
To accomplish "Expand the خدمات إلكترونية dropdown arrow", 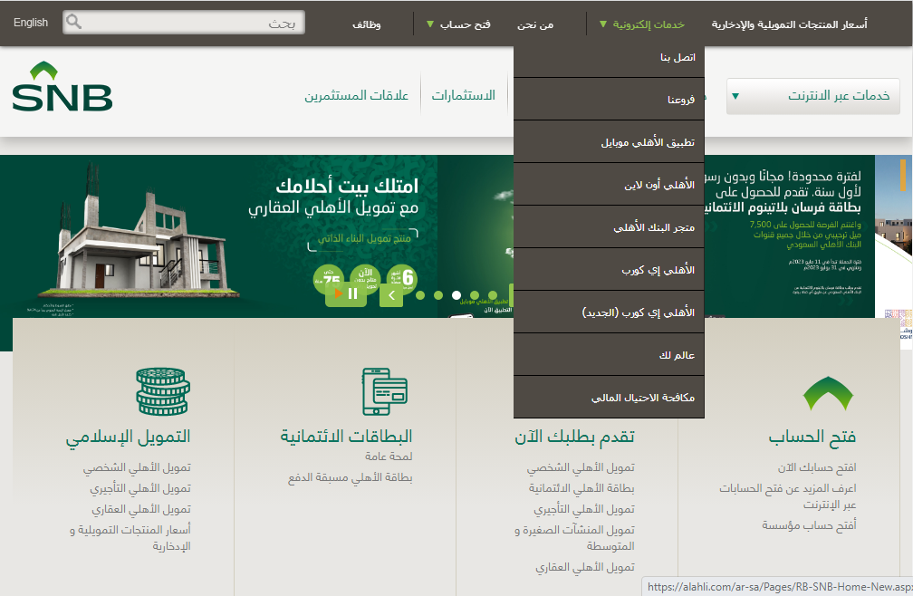I will point(603,24).
